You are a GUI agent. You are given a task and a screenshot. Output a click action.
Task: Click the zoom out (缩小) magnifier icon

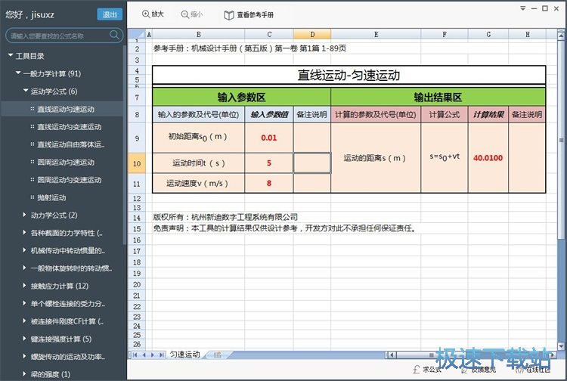tap(184, 14)
